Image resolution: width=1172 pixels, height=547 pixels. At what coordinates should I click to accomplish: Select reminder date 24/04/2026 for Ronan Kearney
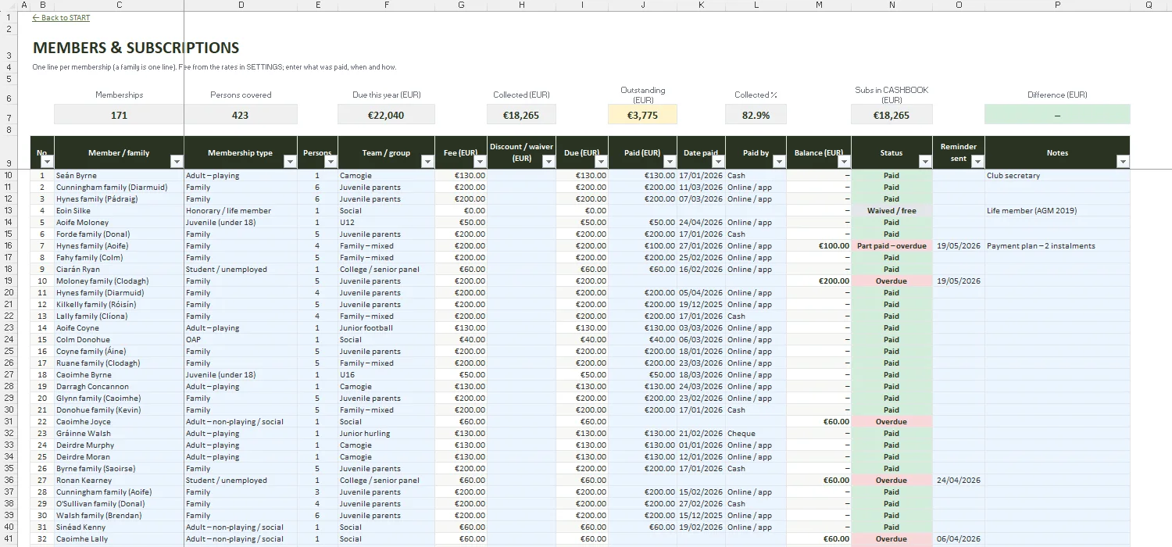[959, 481]
